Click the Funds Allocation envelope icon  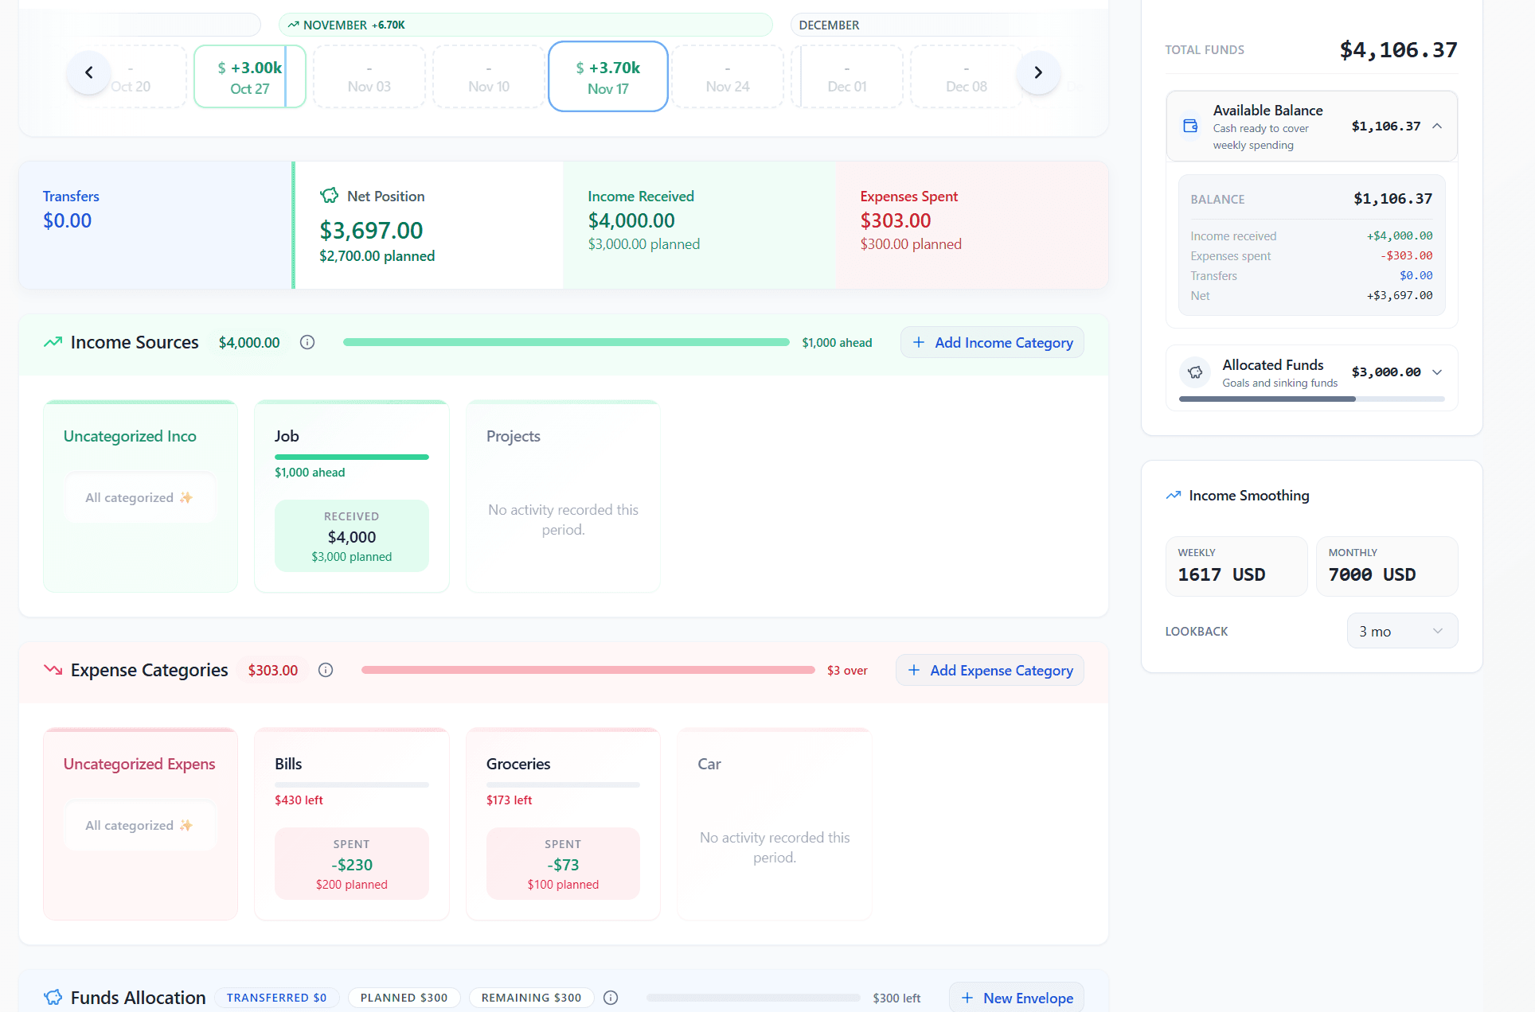(53, 997)
